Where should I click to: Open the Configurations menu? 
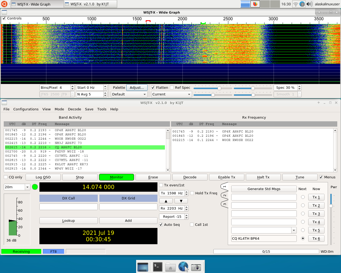[26, 109]
